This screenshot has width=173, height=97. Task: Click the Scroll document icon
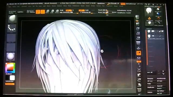click(x=138, y=24)
